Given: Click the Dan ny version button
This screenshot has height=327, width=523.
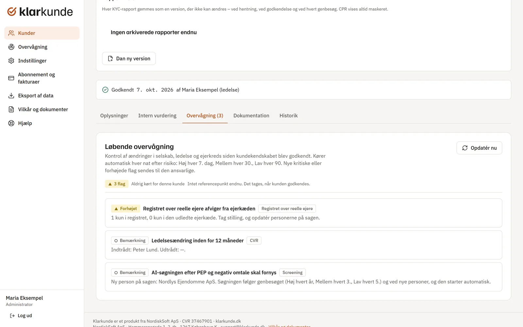Looking at the screenshot, I should click(x=129, y=59).
